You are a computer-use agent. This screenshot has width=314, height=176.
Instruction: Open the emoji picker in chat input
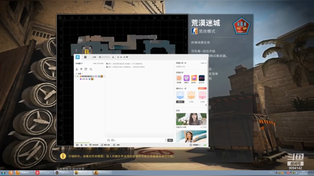(109, 140)
